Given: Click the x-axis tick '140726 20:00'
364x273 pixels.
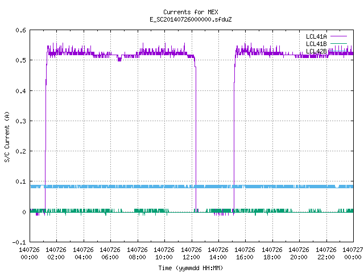Looking at the screenshot, I should [299, 254].
